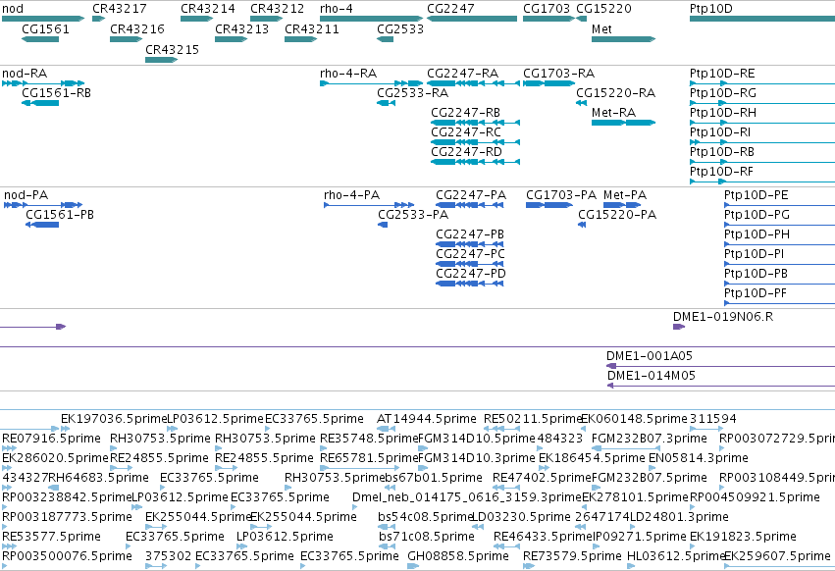Click gene CG1703
835x571 pixels.
click(x=549, y=19)
